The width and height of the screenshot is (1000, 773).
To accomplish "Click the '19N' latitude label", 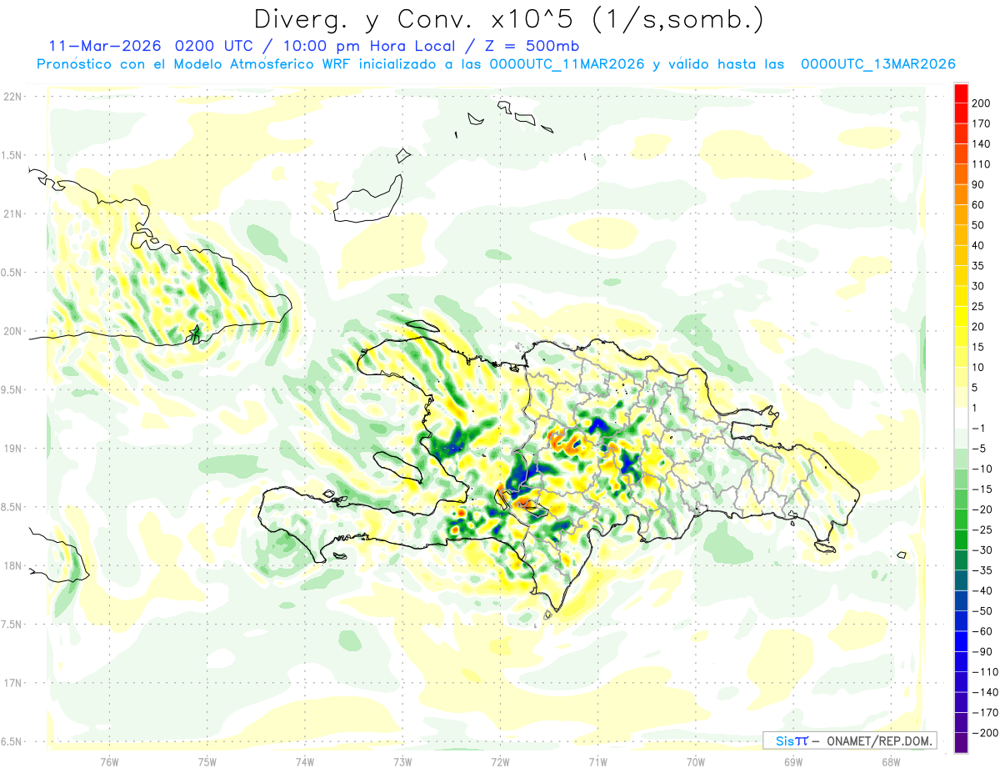I will click(12, 448).
